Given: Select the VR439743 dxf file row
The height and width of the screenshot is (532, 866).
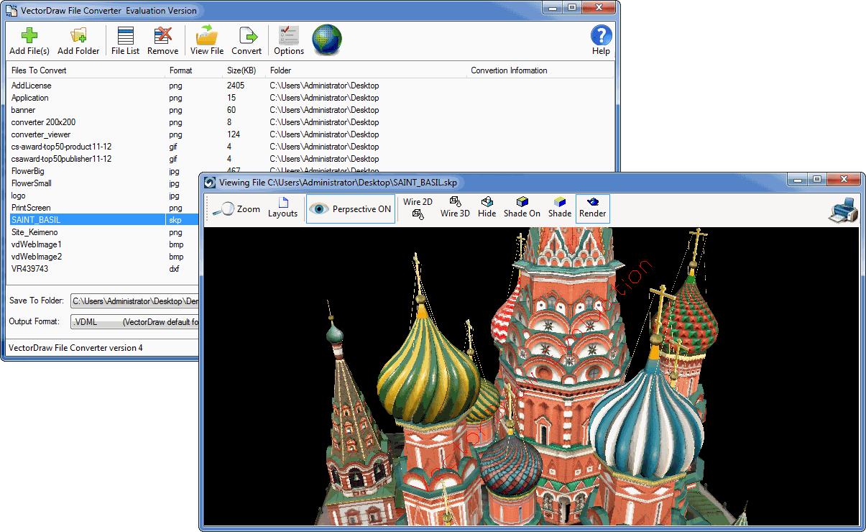Looking at the screenshot, I should click(x=104, y=269).
